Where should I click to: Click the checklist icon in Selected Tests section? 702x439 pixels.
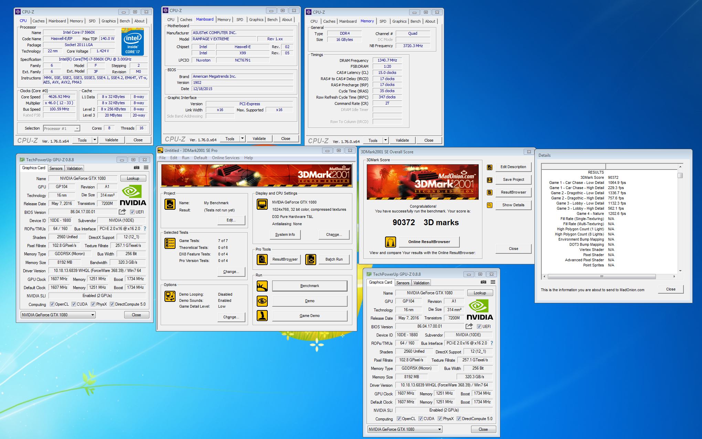(170, 243)
